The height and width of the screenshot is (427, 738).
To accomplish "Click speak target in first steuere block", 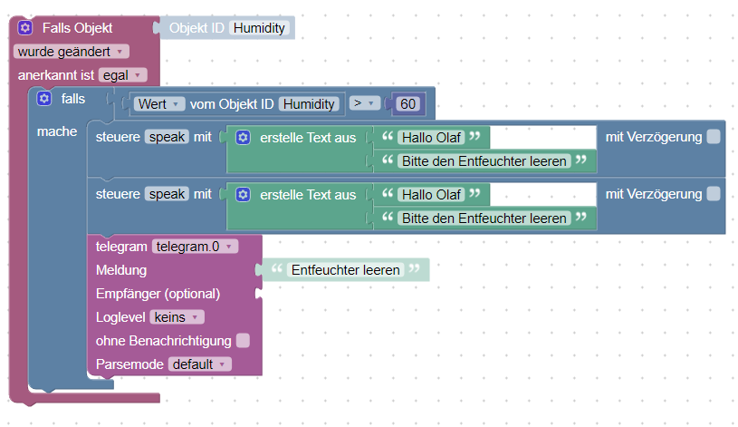I will pyautogui.click(x=168, y=138).
